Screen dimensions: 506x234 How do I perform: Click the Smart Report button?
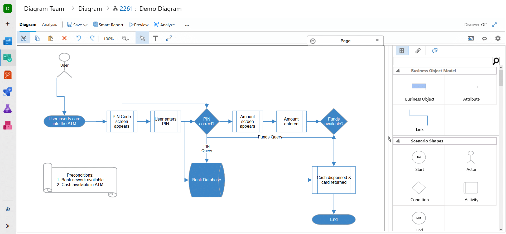[x=108, y=25]
